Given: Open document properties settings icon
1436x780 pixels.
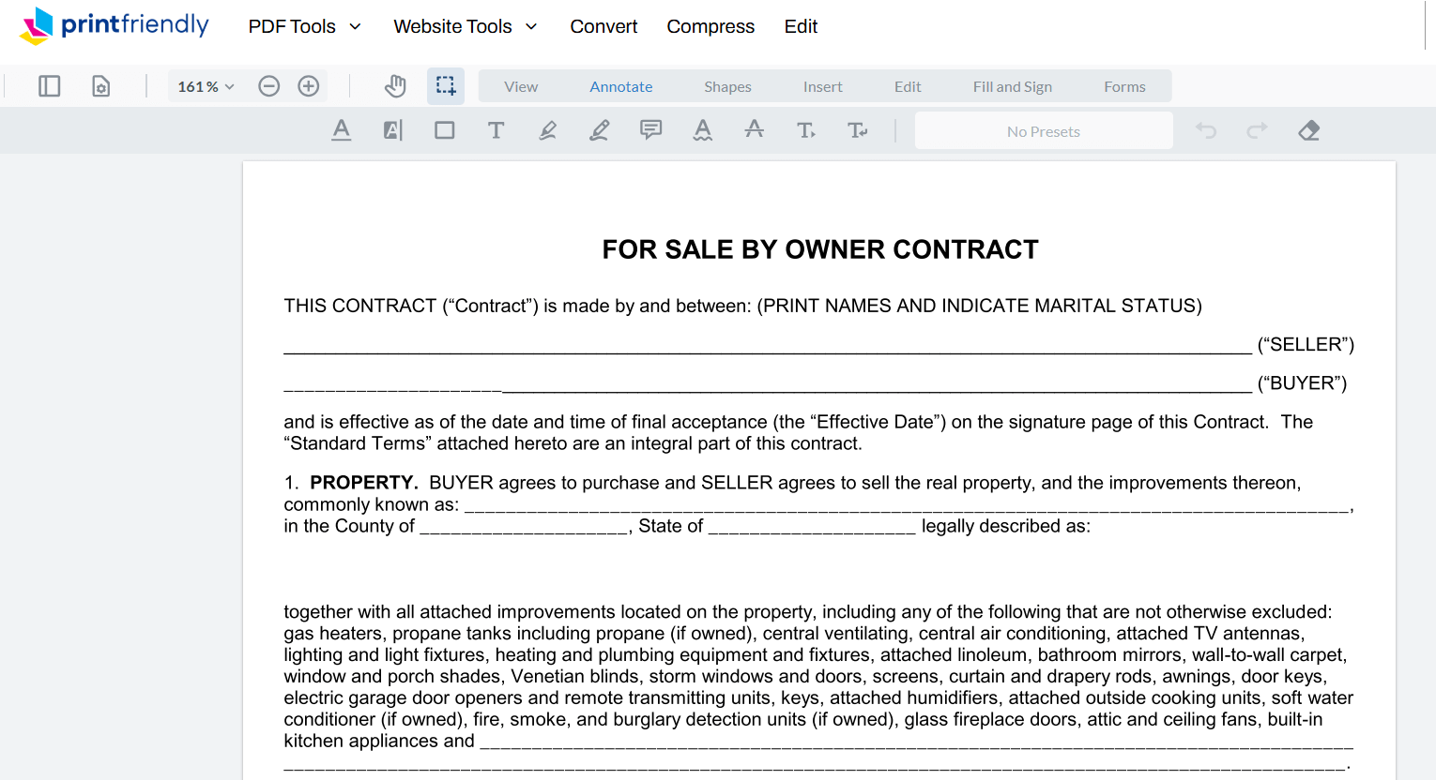Looking at the screenshot, I should tap(100, 85).
